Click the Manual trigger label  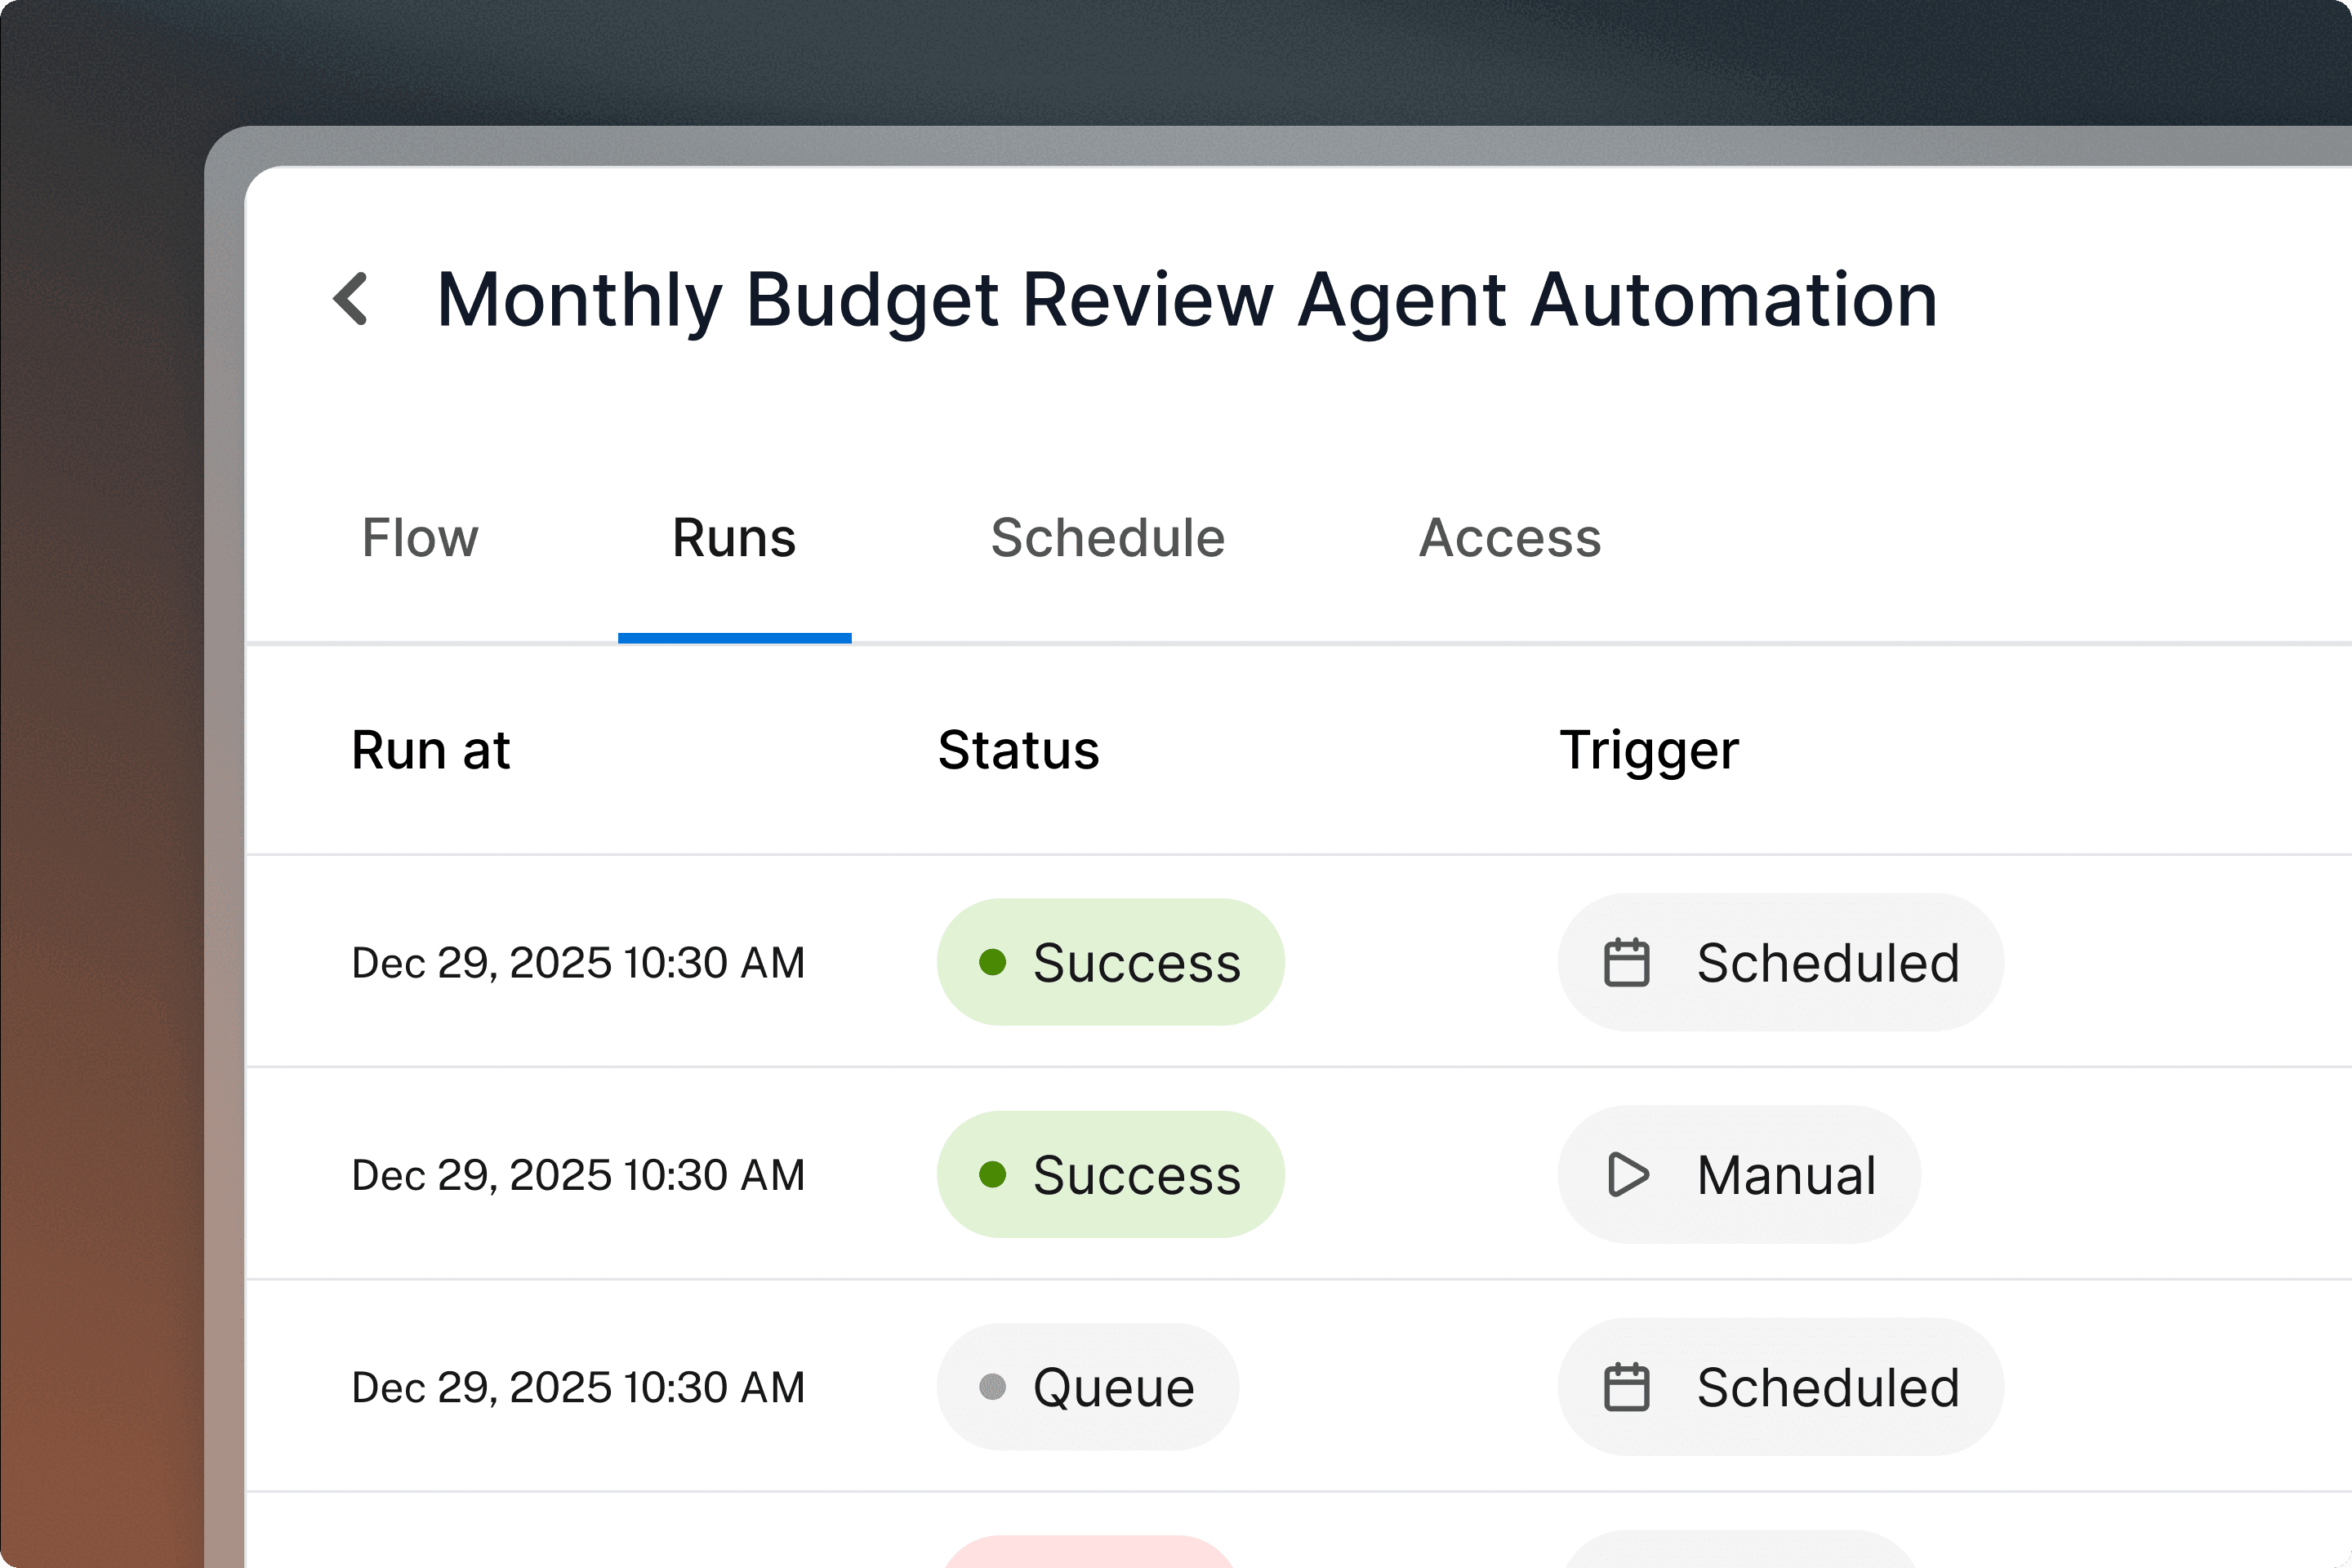pos(1786,1174)
